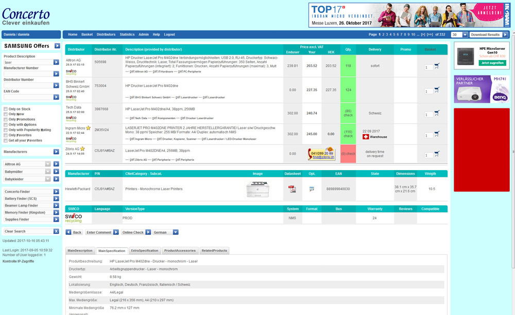The image size is (515, 315).
Task: Check the Only on Stock box
Action: [5, 109]
